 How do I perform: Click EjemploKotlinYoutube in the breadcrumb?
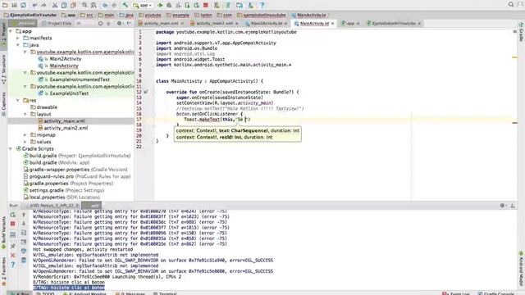click(30, 15)
